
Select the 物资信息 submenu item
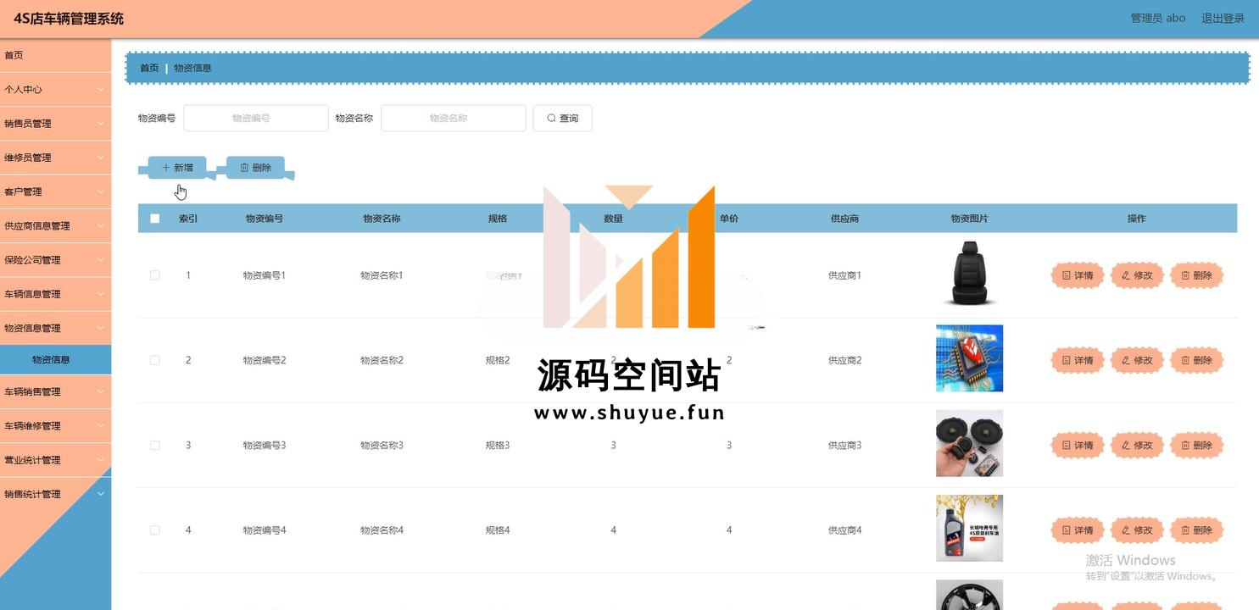pos(55,359)
